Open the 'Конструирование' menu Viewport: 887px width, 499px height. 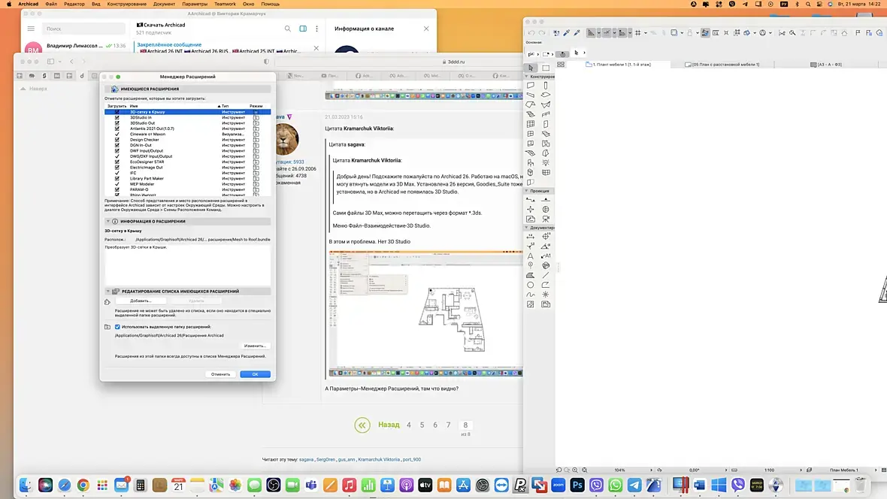click(127, 4)
